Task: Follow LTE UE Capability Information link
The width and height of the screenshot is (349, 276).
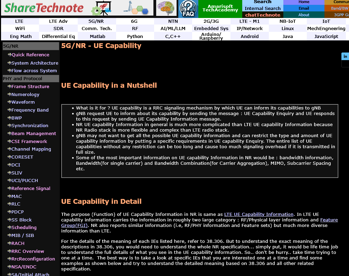Action: tap(258, 215)
